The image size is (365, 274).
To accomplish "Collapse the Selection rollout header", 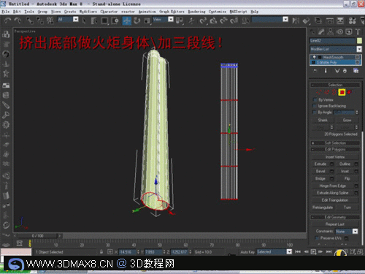I will click(x=335, y=85).
